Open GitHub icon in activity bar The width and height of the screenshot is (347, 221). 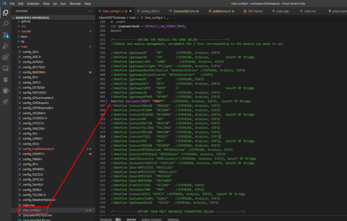coord(5,91)
